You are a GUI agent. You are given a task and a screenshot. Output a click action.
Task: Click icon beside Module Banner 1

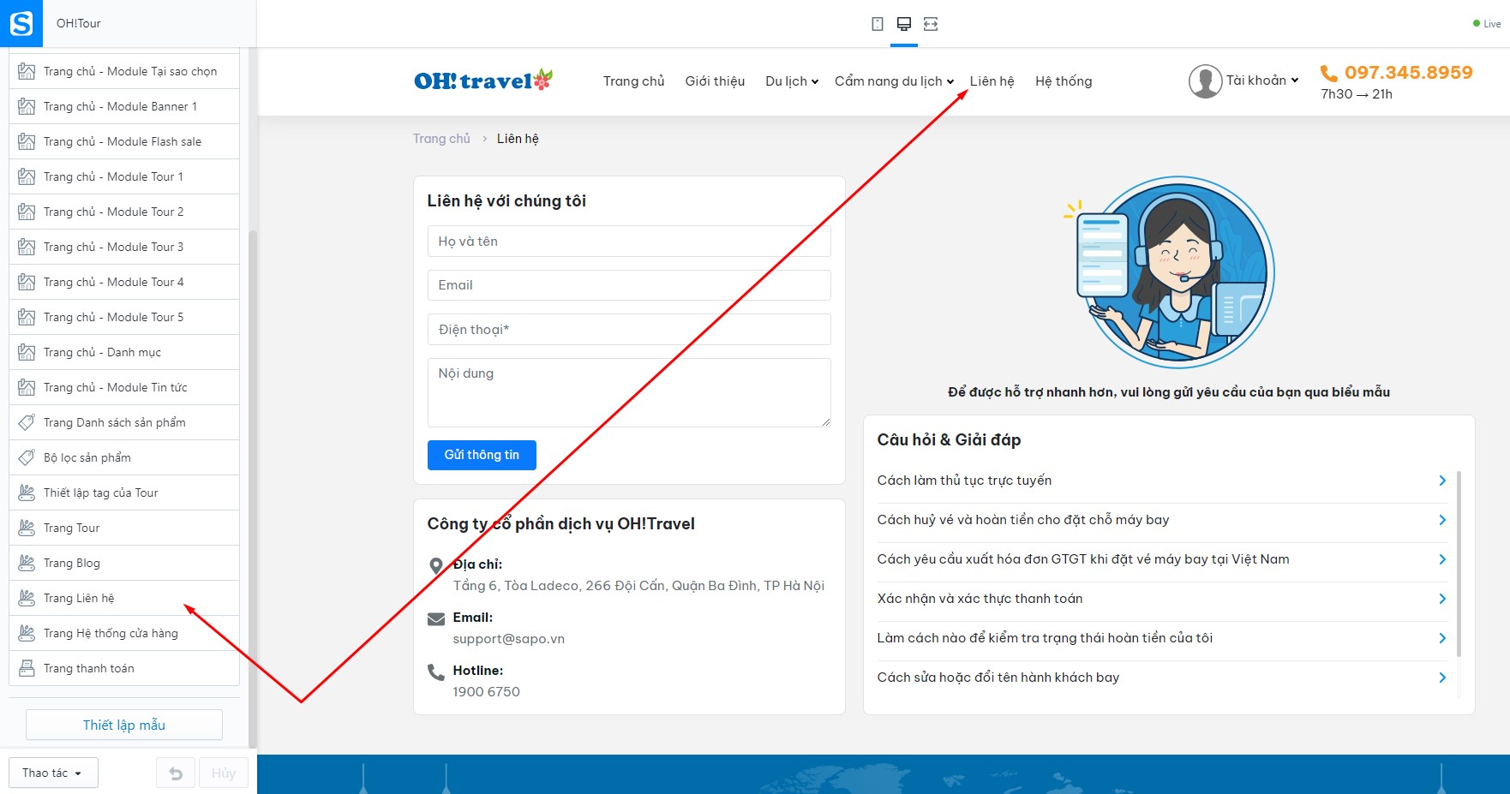tap(27, 106)
